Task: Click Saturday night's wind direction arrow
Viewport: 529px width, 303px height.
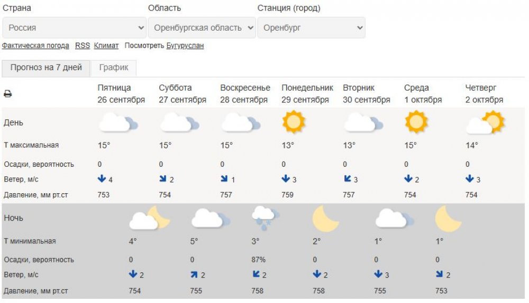Action: coord(194,274)
